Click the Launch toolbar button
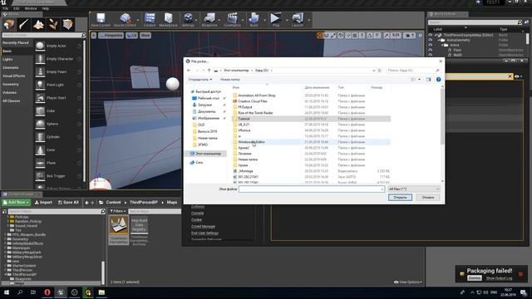 point(298,20)
